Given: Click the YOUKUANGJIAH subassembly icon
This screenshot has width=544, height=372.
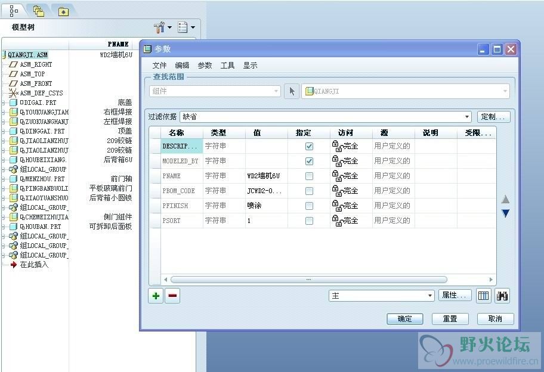Looking at the screenshot, I should [14, 112].
